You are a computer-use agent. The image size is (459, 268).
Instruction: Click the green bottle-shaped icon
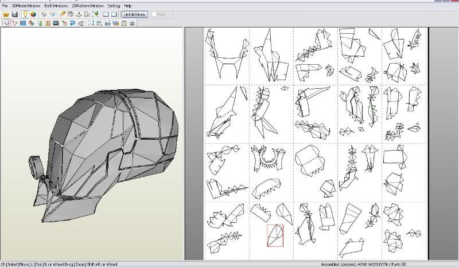click(x=40, y=23)
